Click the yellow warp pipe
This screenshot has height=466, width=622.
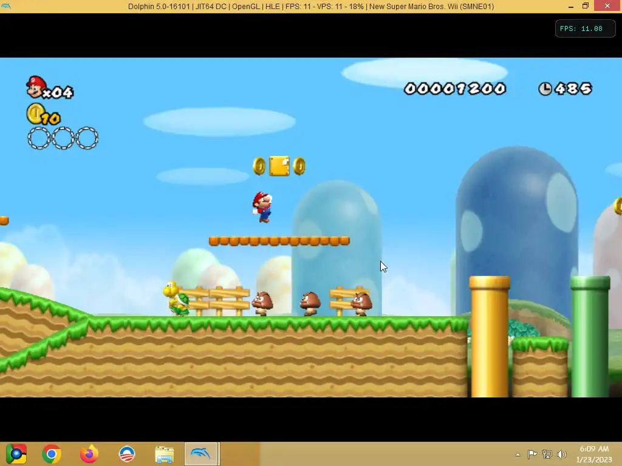click(490, 336)
